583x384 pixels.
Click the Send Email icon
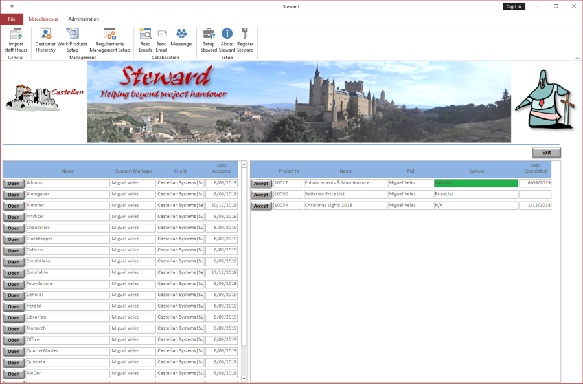click(x=161, y=40)
